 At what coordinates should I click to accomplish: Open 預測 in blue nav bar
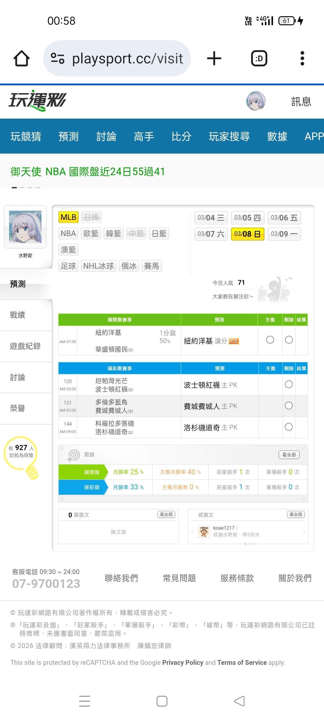pyautogui.click(x=68, y=136)
